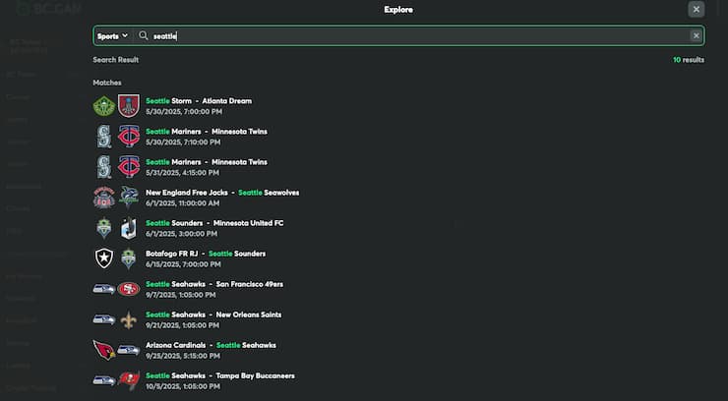
Task: Click the date '9/21/2025, 1:05:00 PM'
Action: pos(182,325)
